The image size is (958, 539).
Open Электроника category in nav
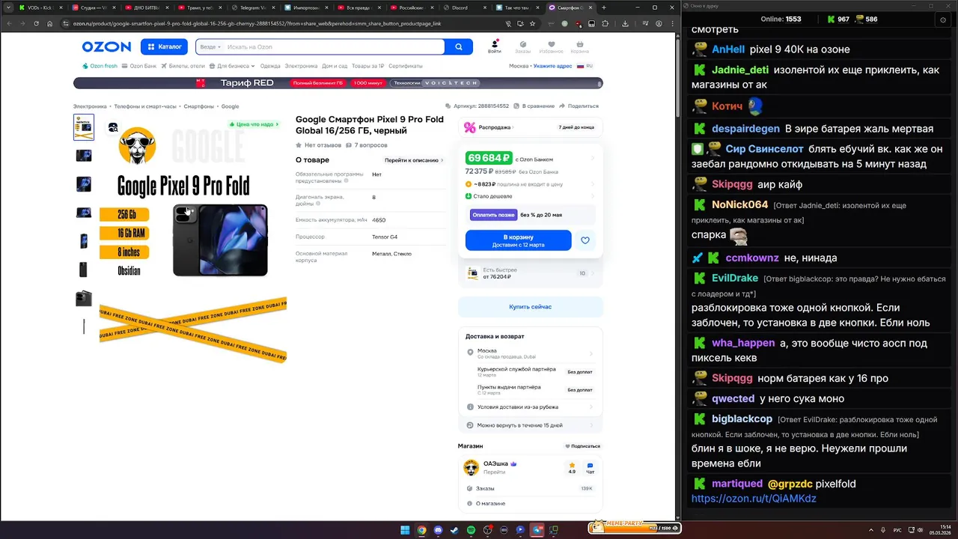(301, 66)
